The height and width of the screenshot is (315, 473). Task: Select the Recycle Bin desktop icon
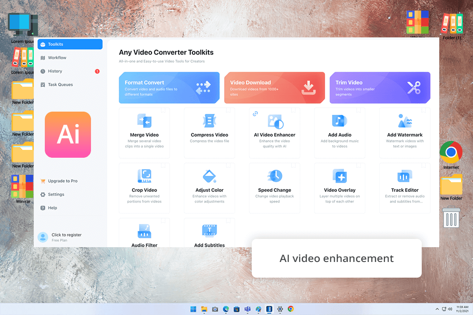(x=451, y=216)
